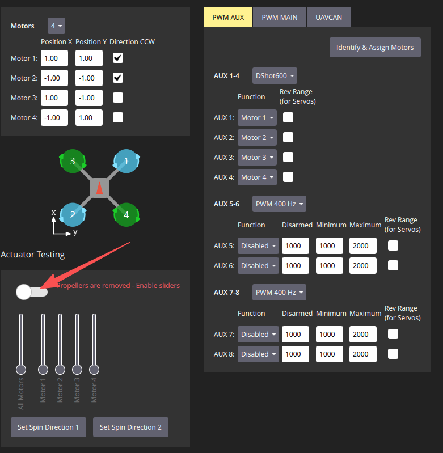Select motor 1 circle in airframe diagram
Image resolution: width=443 pixels, height=453 pixels.
point(126,161)
